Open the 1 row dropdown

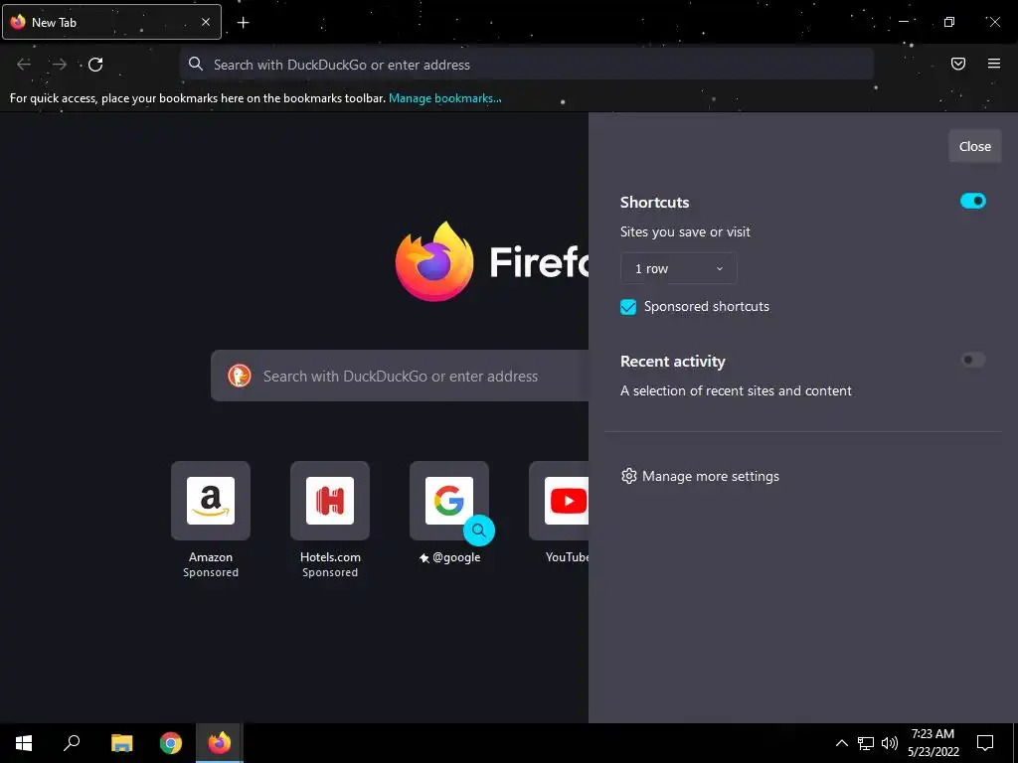(678, 268)
